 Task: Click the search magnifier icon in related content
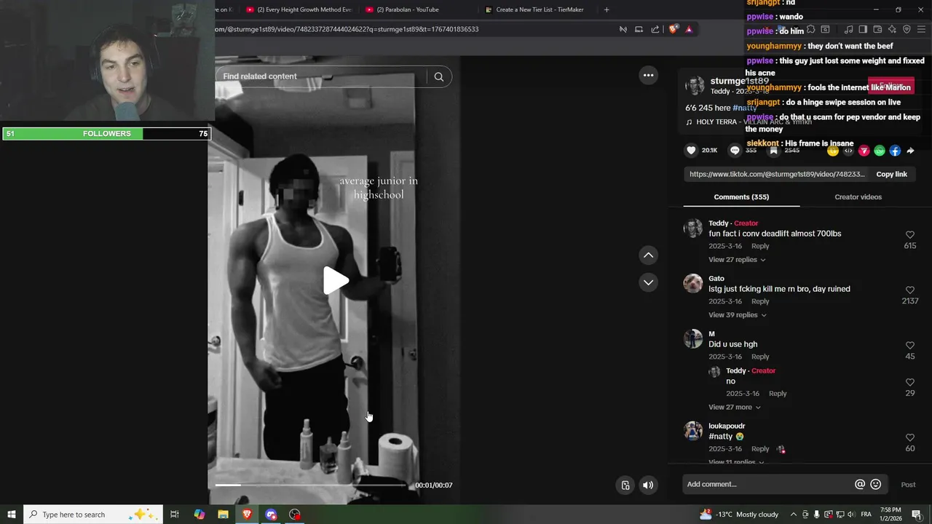438,76
